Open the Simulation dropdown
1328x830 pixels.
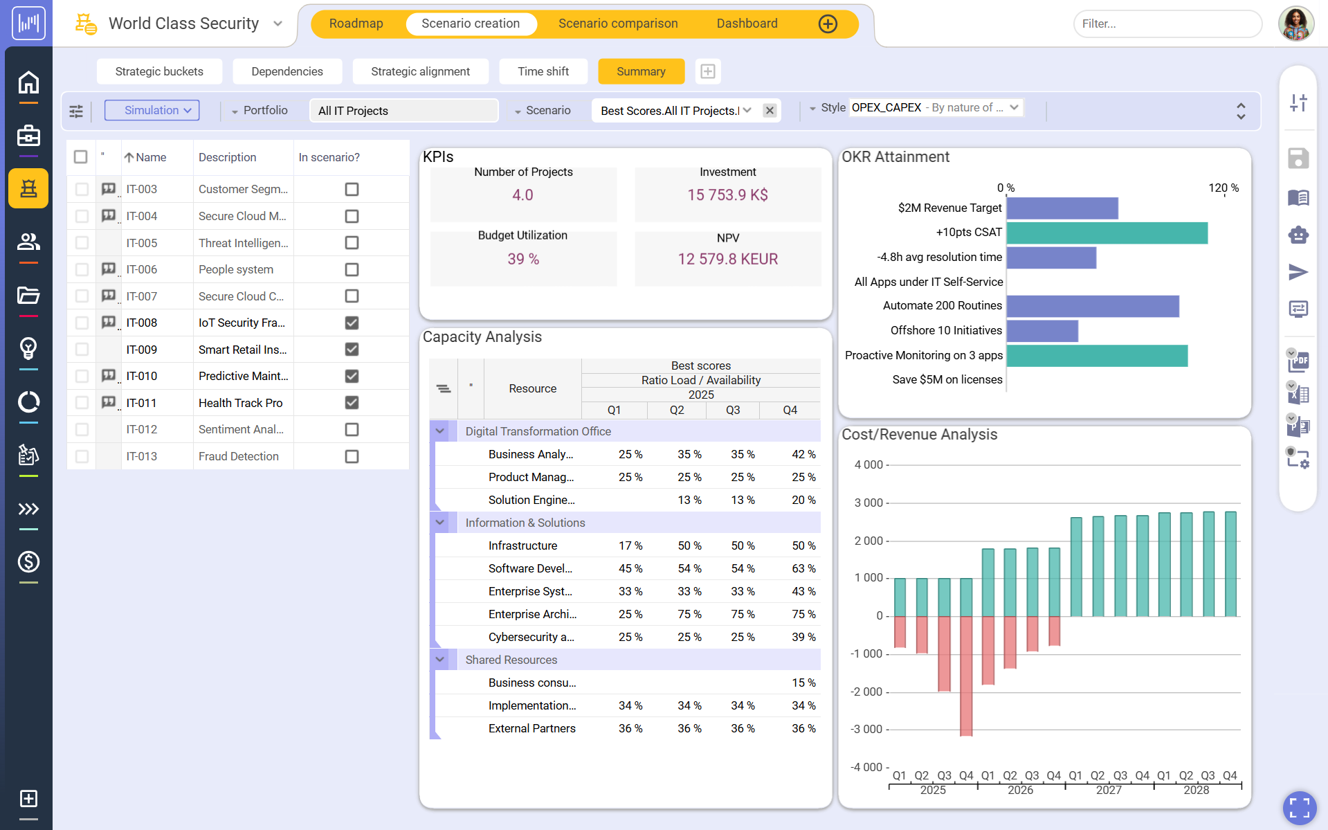tap(152, 110)
